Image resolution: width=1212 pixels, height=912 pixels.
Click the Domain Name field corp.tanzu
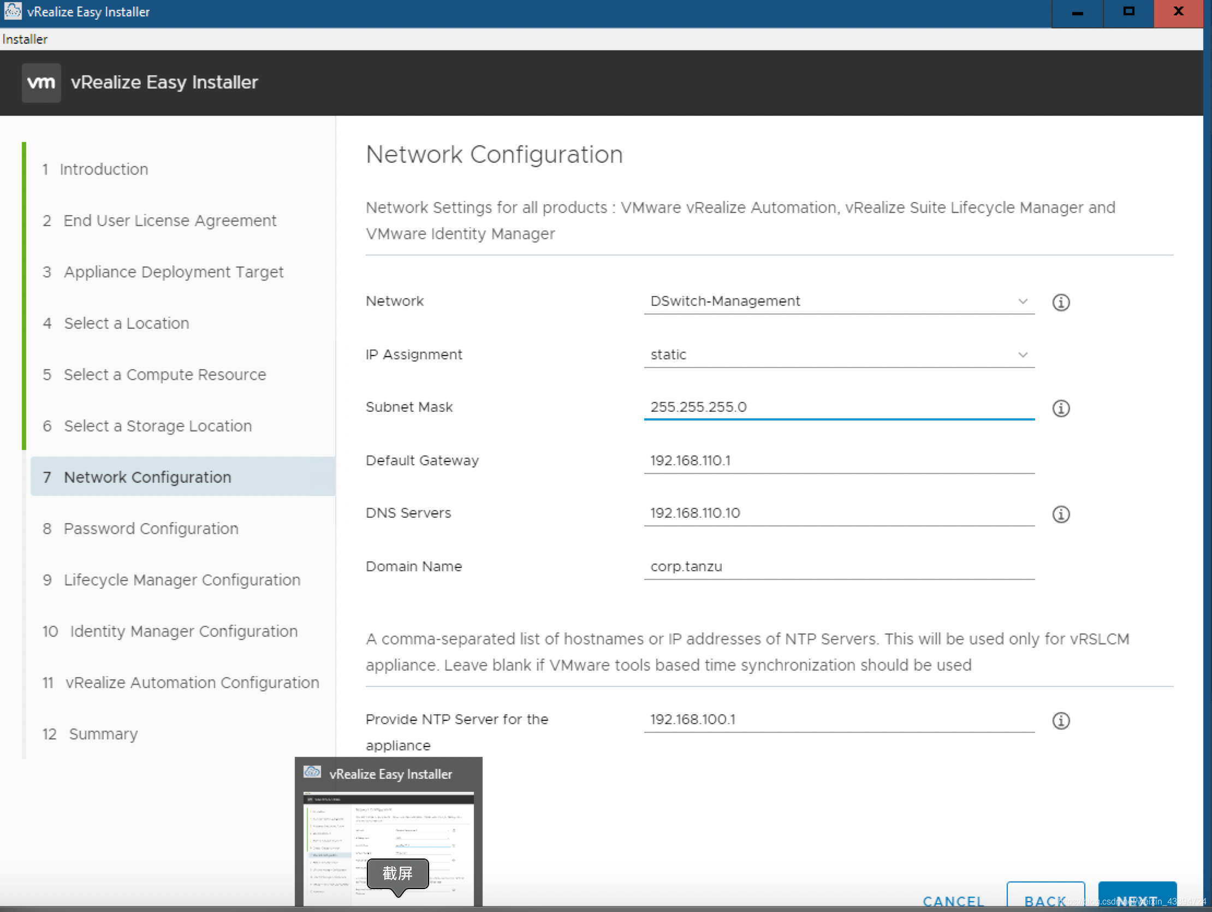(839, 566)
